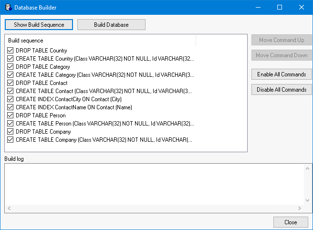Click Disable All Commands
Viewport: 313px width, 230px height.
pyautogui.click(x=282, y=90)
